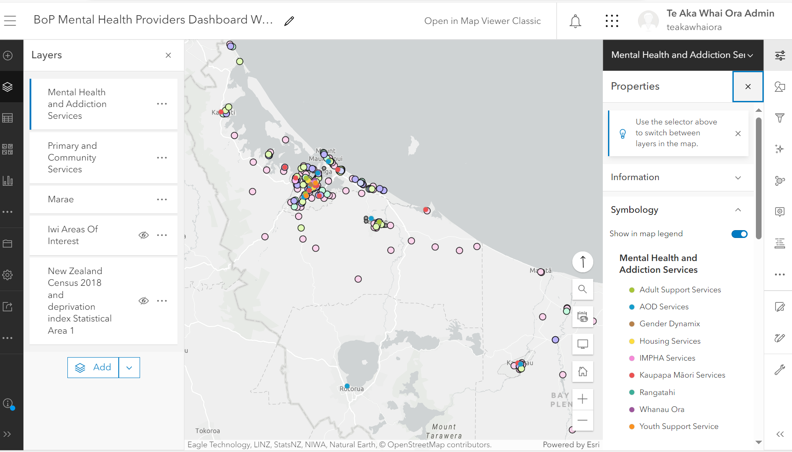792x452 pixels.
Task: Close the Layers panel
Action: (168, 55)
